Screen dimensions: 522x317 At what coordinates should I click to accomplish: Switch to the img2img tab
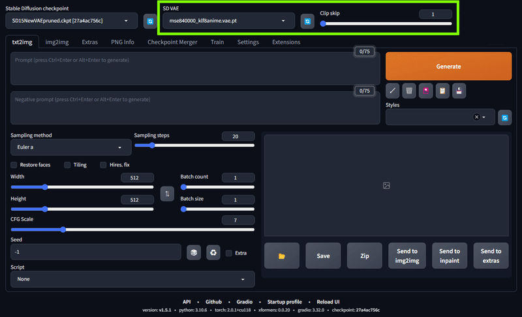tap(57, 42)
